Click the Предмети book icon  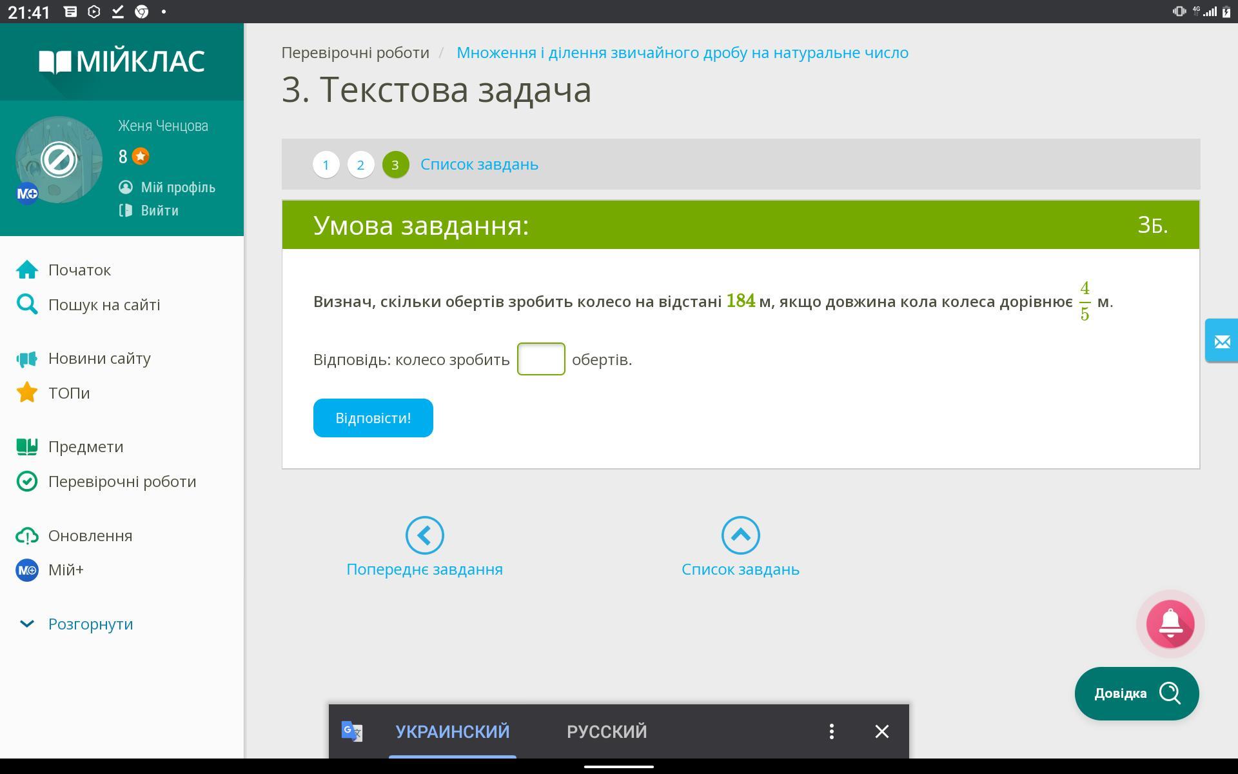27,446
